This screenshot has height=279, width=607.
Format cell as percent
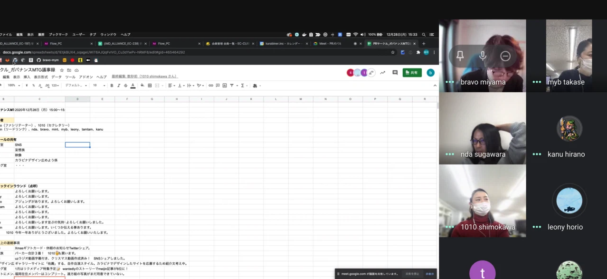pyautogui.click(x=33, y=86)
